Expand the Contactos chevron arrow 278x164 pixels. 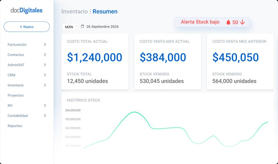point(45,55)
